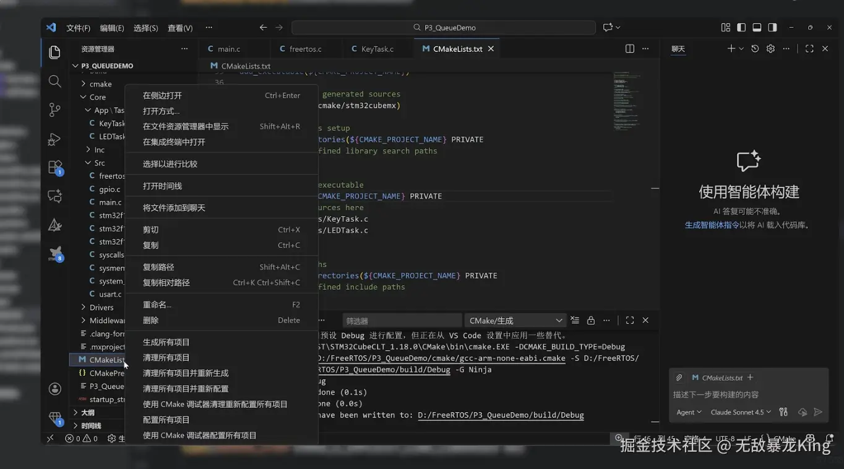
Task: Click the 生成智能体指令 link
Action: (x=712, y=226)
